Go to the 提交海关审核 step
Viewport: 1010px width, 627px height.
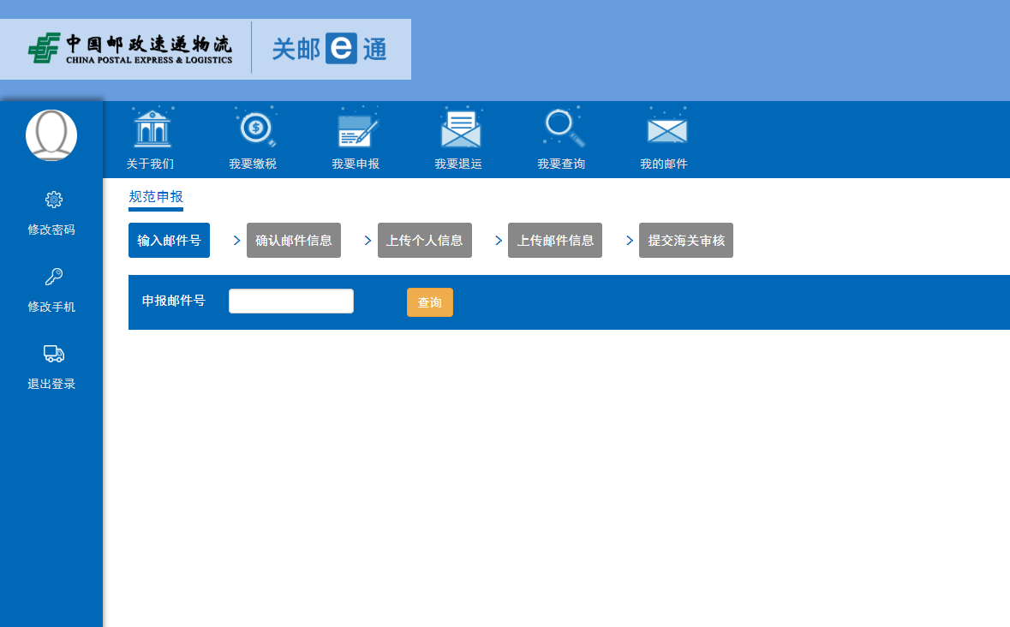pos(686,241)
